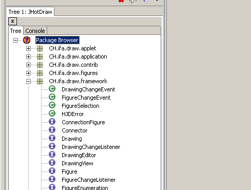Select the FigureSelection class
The width and height of the screenshot is (251, 190).
81,106
